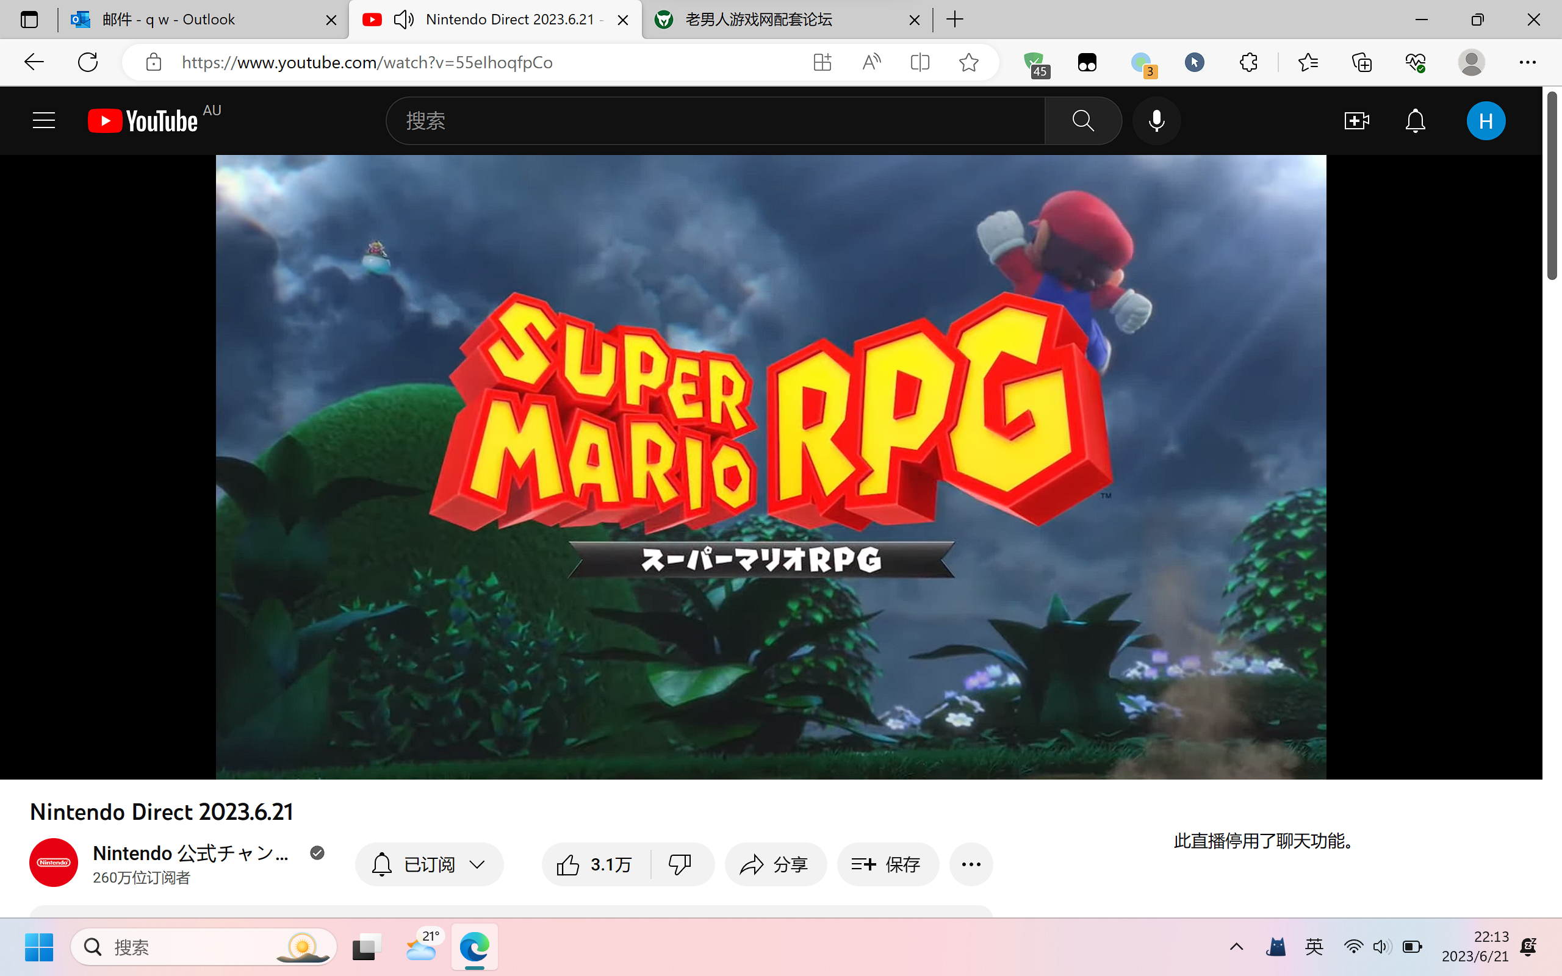Screen dimensions: 1562x976
Task: Close the Outlook tab
Action: (331, 20)
